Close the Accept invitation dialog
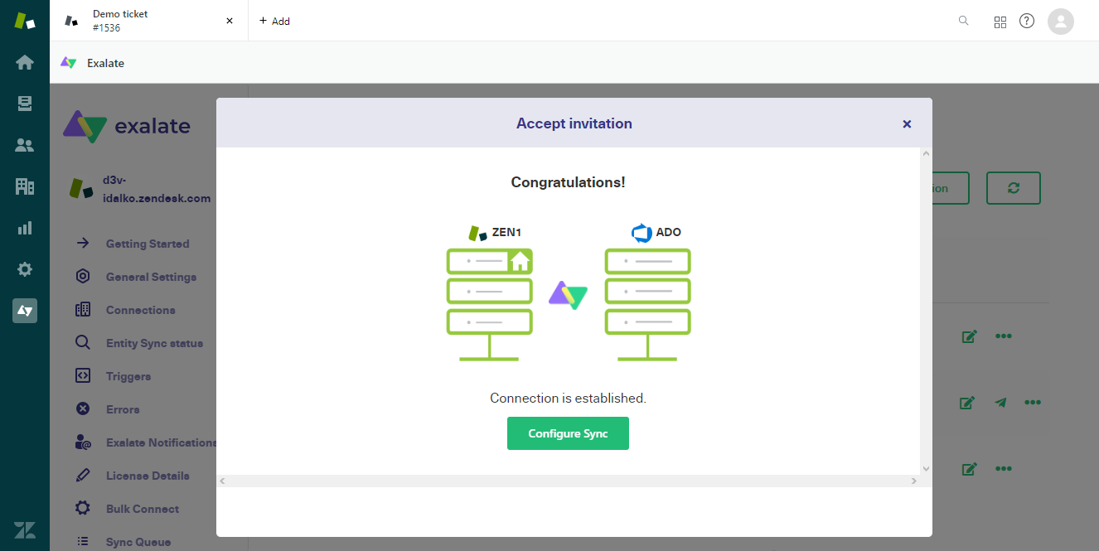 tap(907, 123)
